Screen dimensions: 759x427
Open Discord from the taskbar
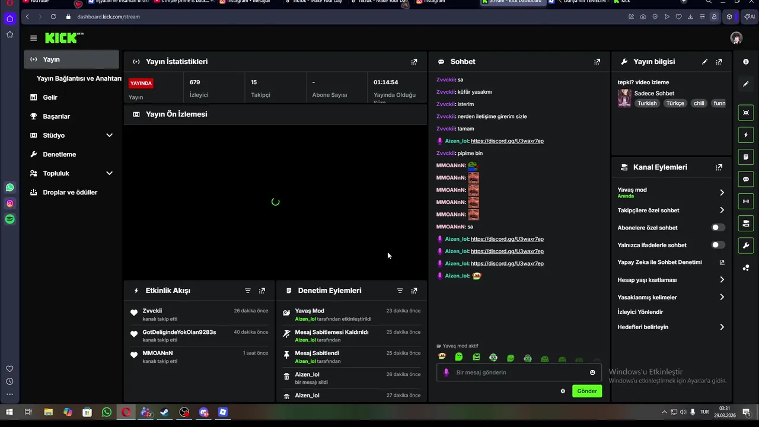204,412
